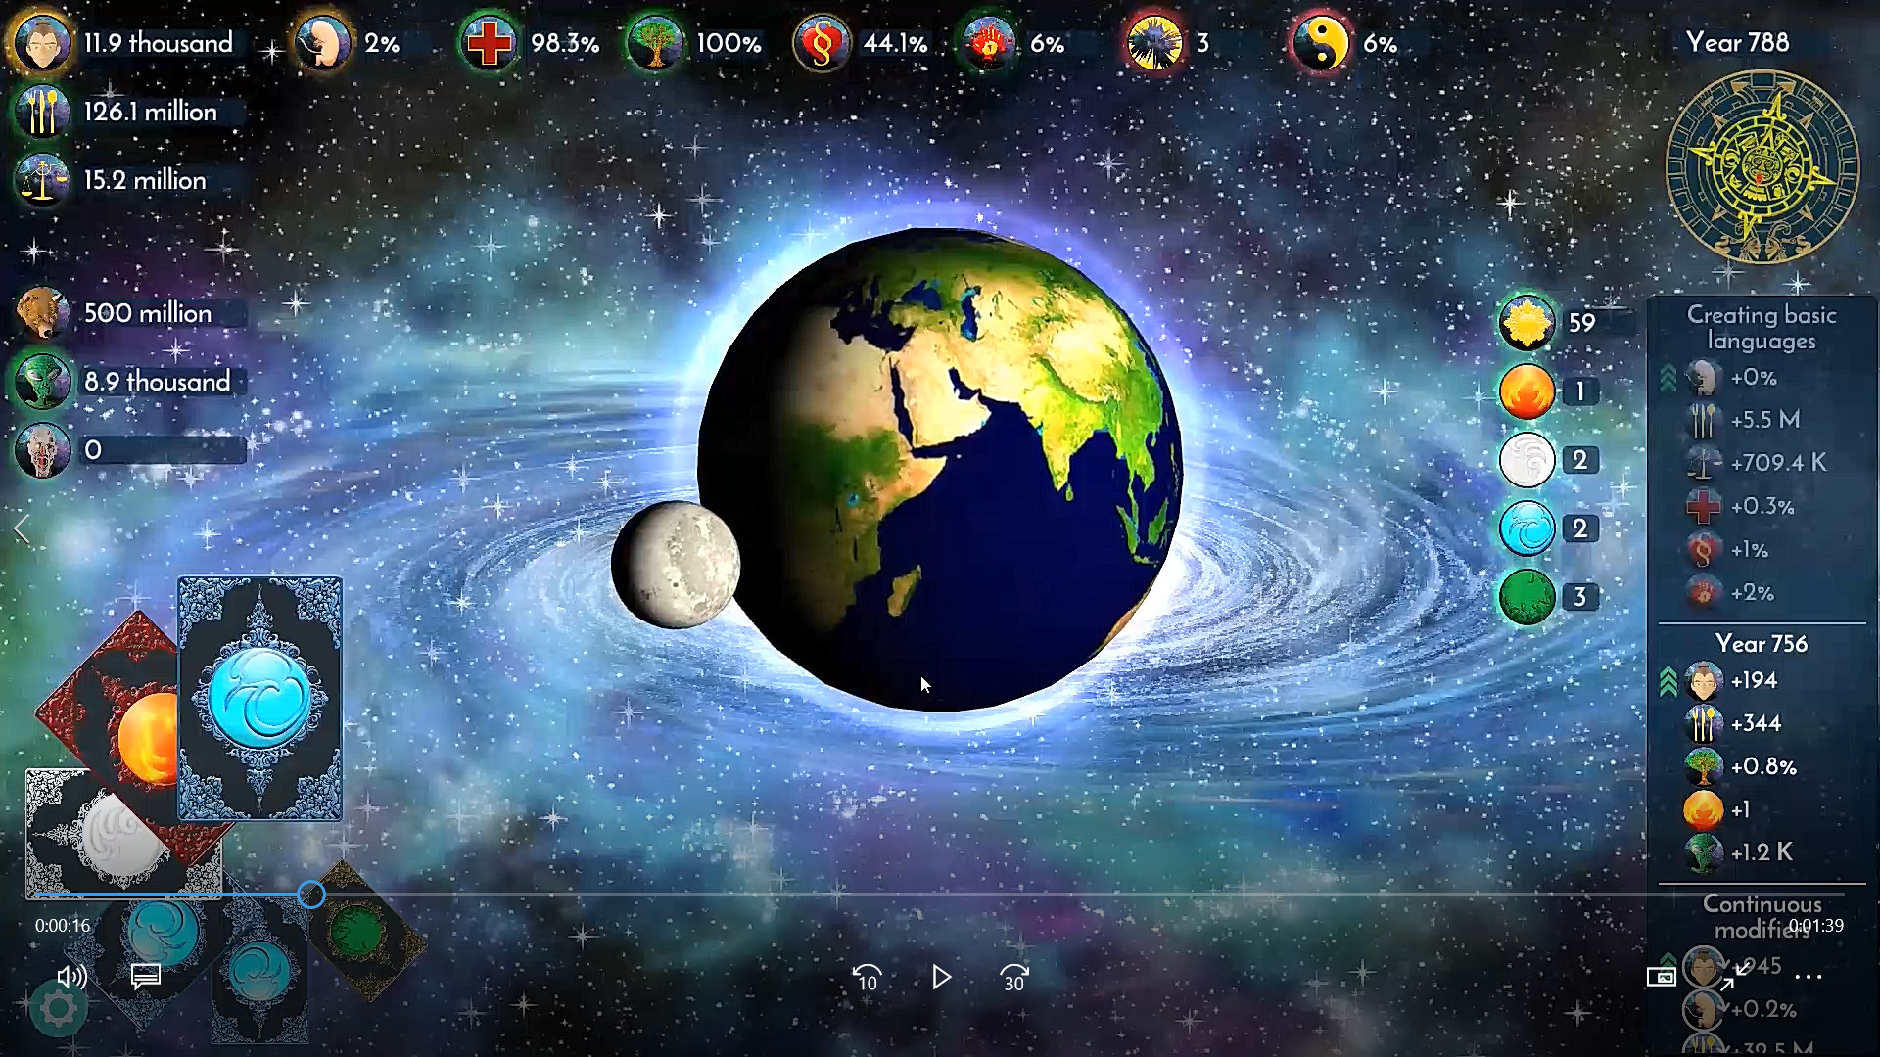1880x1057 pixels.
Task: Toggle mini player view
Action: tap(1662, 977)
